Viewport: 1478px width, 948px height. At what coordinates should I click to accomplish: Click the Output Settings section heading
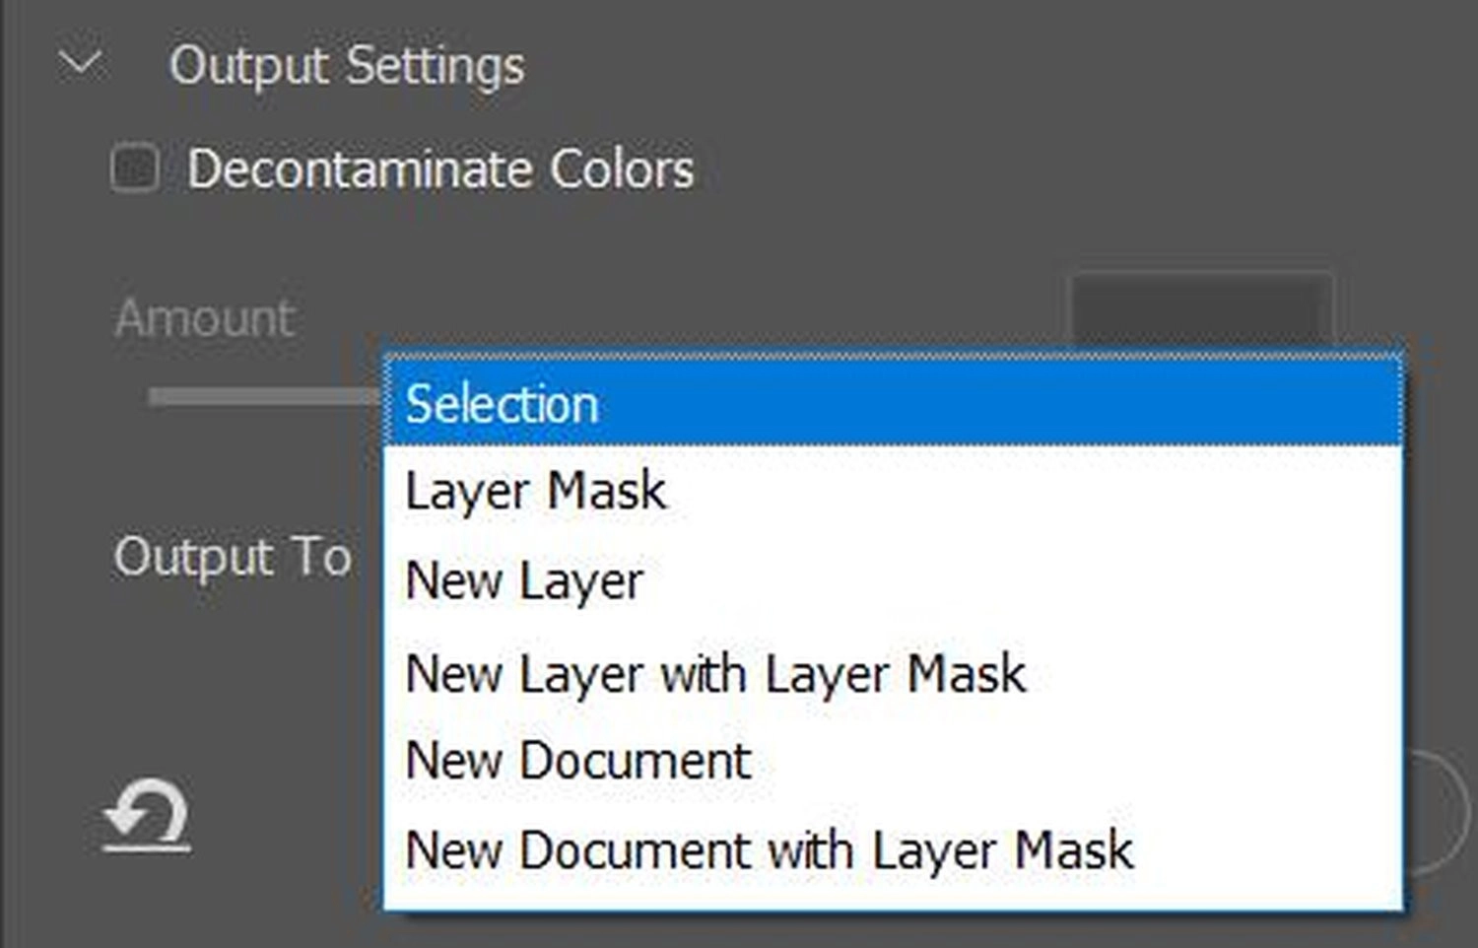[x=346, y=67]
